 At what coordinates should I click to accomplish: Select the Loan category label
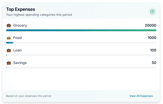coord(17,50)
